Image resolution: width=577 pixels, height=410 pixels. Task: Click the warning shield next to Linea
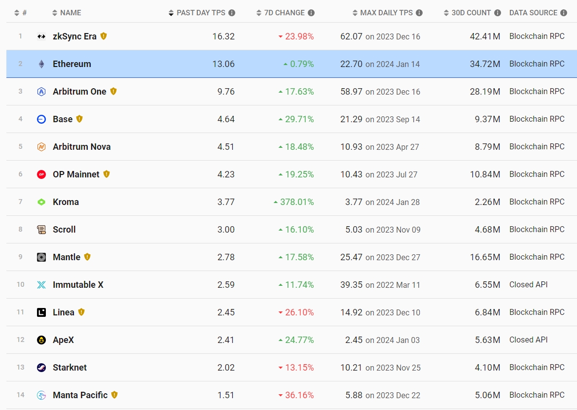(x=81, y=312)
